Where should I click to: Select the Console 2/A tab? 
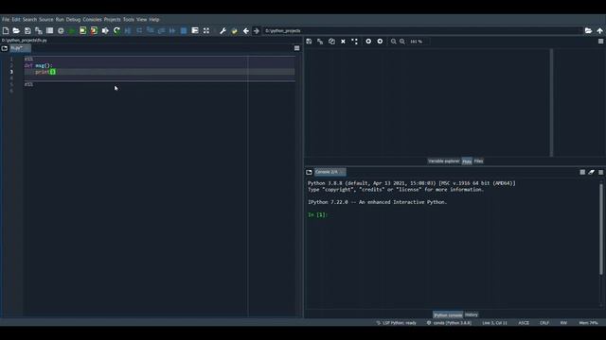pos(330,172)
